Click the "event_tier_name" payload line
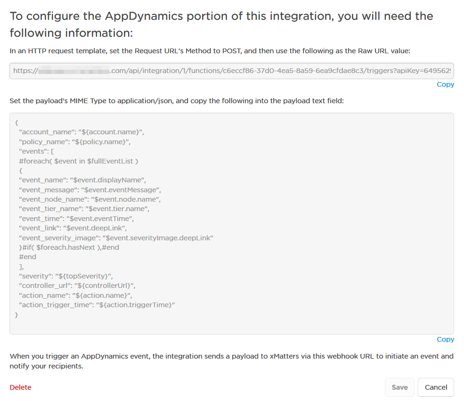Viewport: 464px width, 401px height. click(x=84, y=209)
